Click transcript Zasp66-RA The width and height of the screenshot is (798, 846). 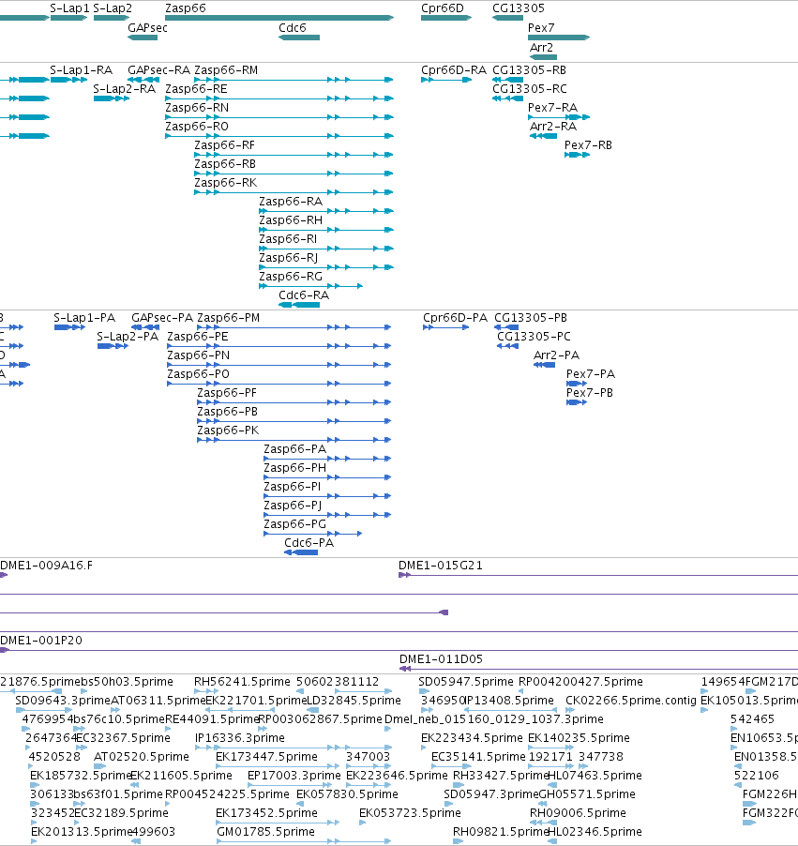click(291, 202)
